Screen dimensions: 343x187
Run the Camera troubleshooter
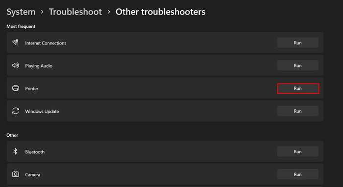[x=298, y=174]
